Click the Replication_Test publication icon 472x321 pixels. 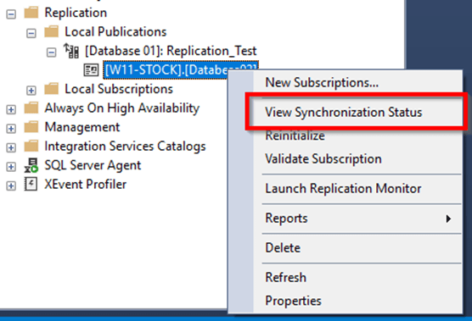71,51
